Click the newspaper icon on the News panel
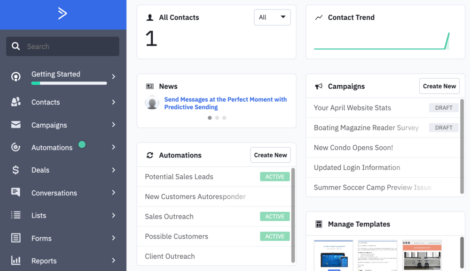Image resolution: width=470 pixels, height=271 pixels. (150, 86)
